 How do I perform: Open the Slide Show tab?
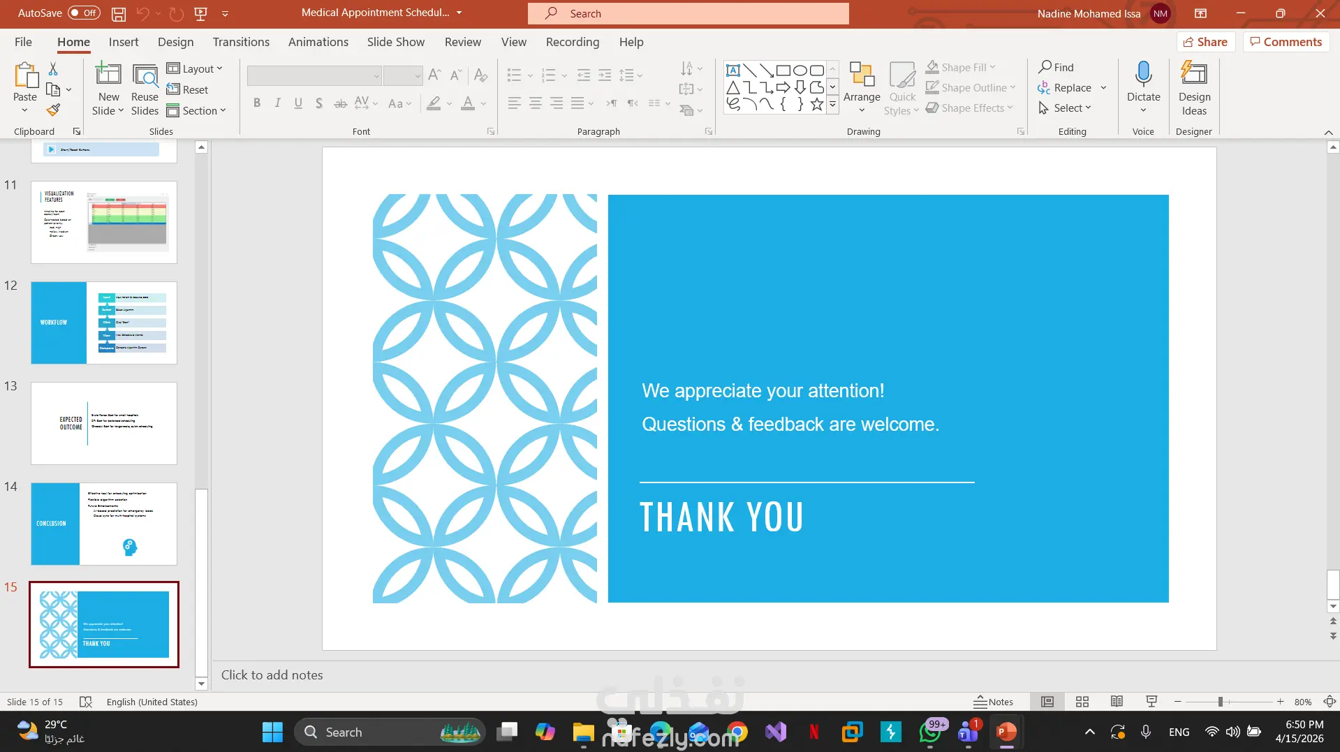pos(396,42)
